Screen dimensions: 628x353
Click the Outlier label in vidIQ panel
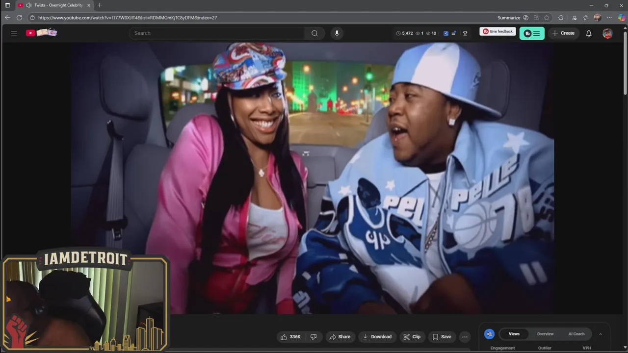(x=545, y=348)
